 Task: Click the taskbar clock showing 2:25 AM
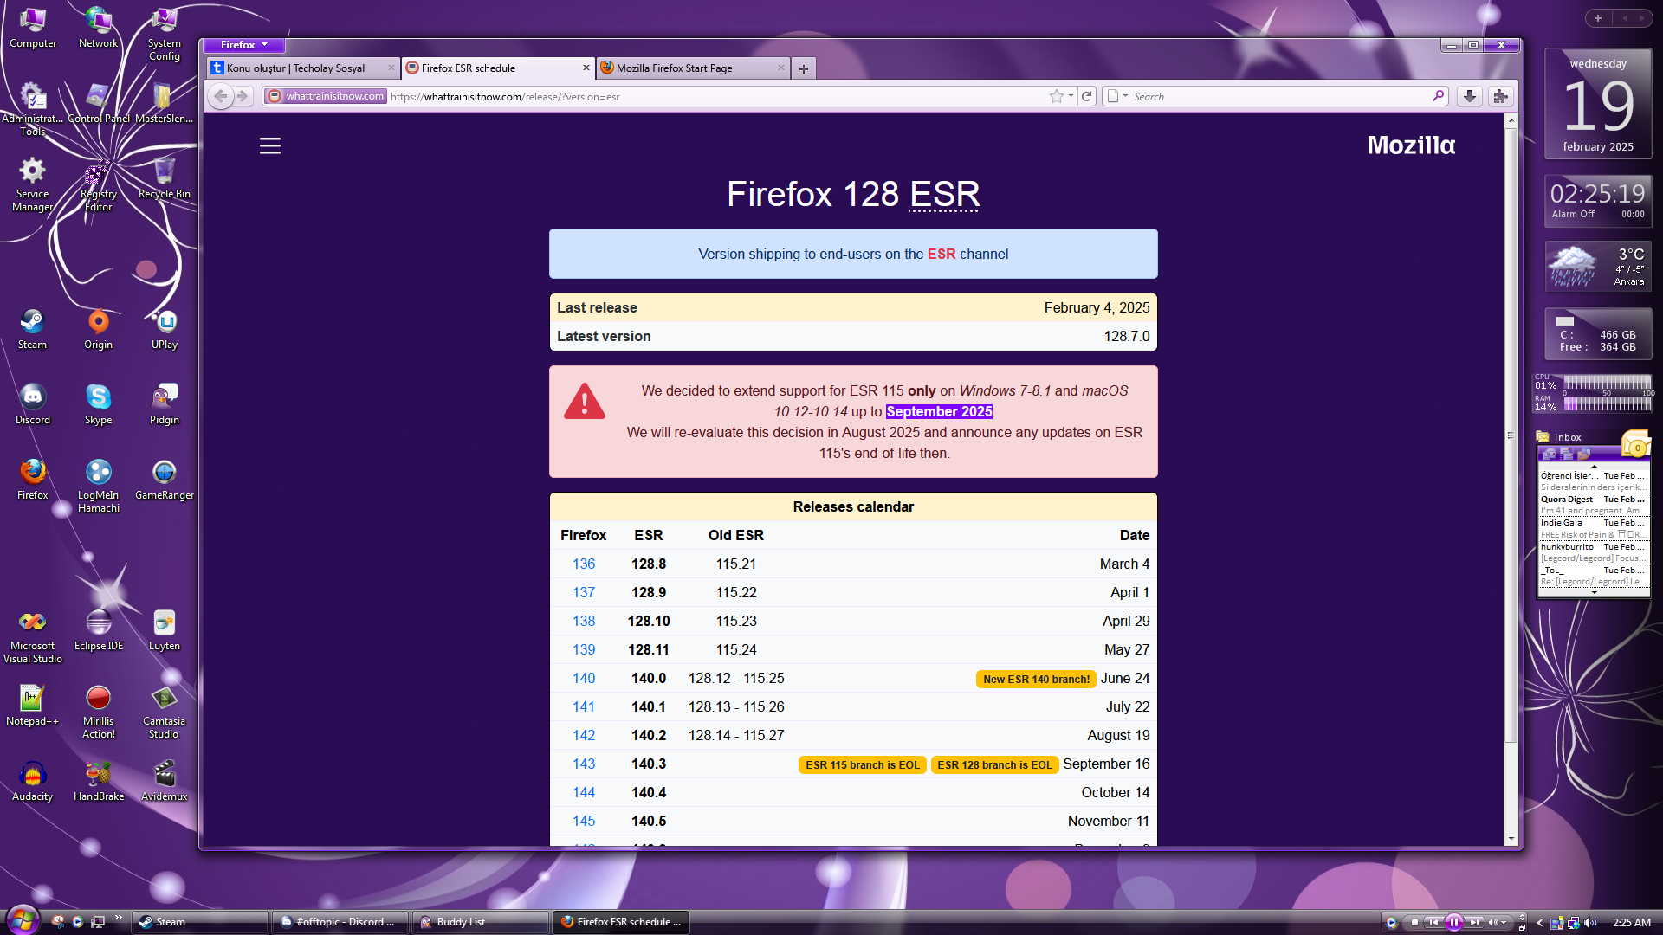[1632, 922]
